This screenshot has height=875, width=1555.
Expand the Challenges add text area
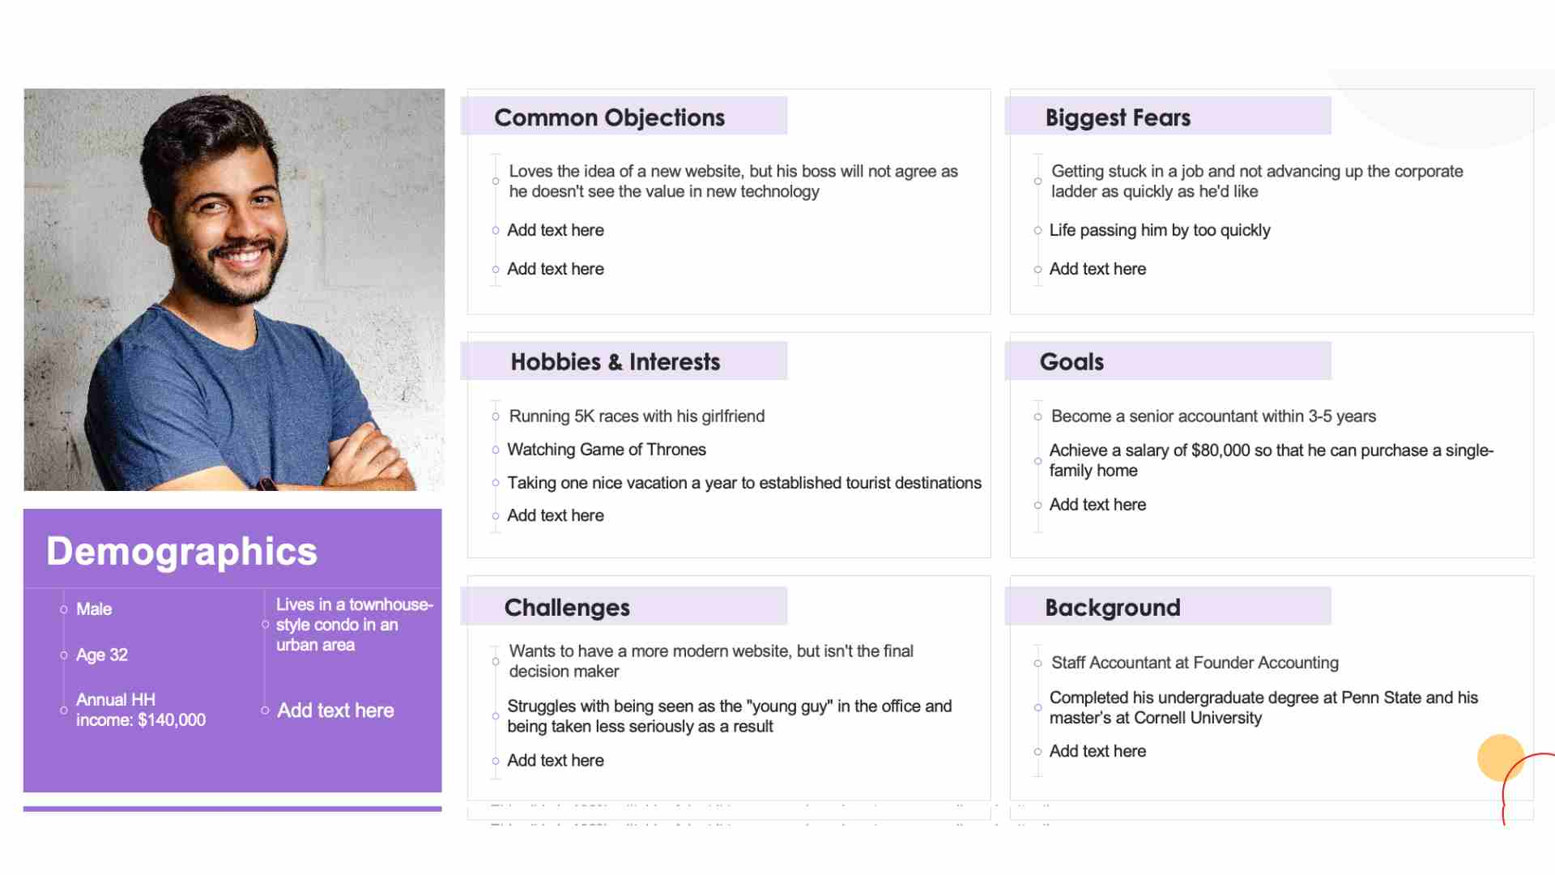click(556, 758)
